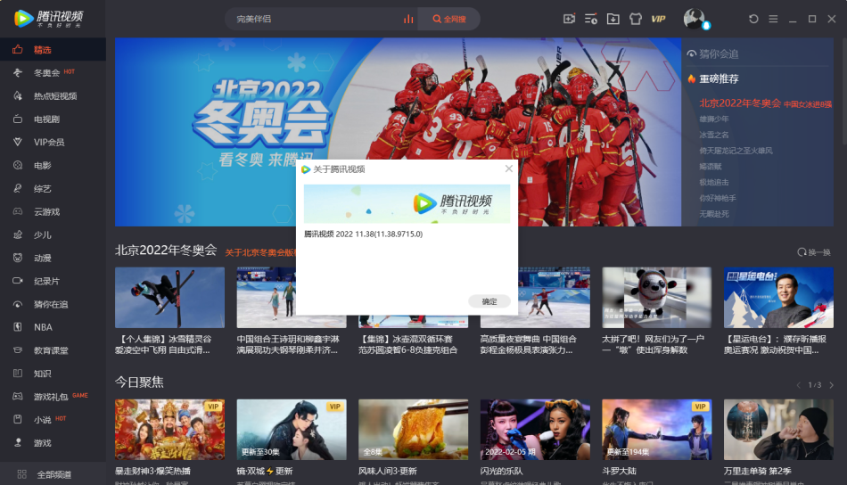The width and height of the screenshot is (847, 485).
Task: Click the 综艺 microphone icon
Action: point(18,188)
